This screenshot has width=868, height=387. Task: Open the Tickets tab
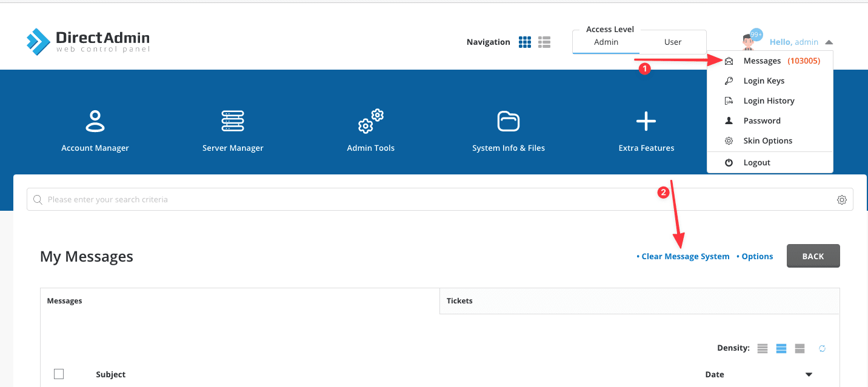(459, 300)
